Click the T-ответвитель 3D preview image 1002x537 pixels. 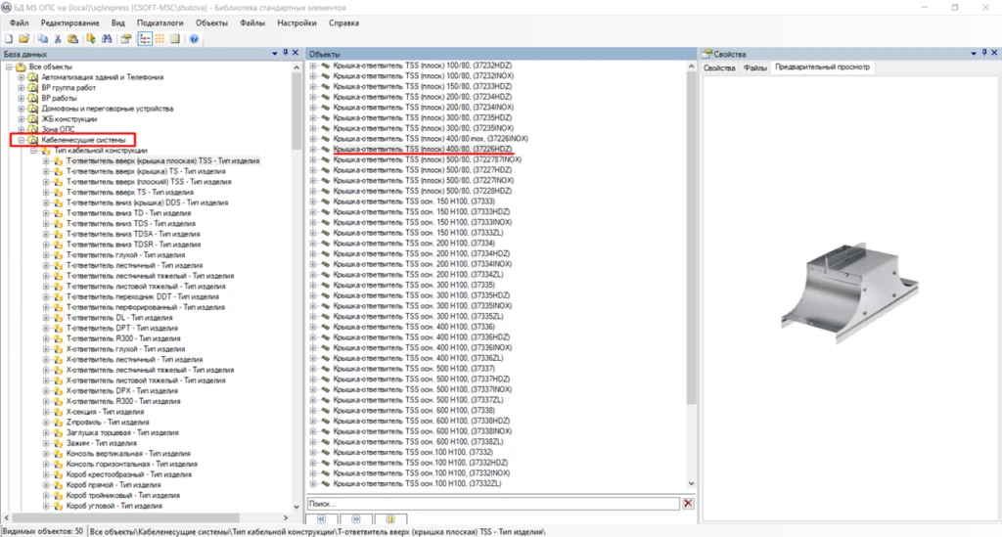click(844, 284)
